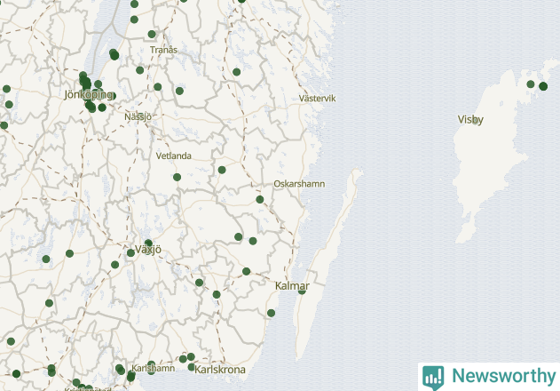Viewport: 560px width, 391px height.
Task: Click the Oskarshamn town label
Action: [299, 184]
